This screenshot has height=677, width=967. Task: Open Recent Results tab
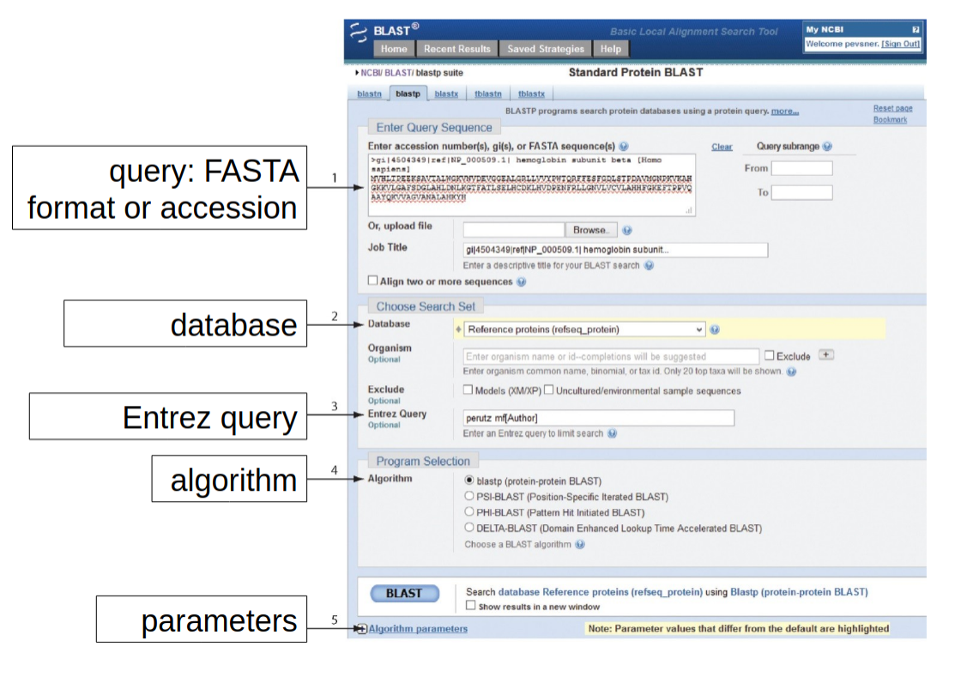pyautogui.click(x=457, y=49)
